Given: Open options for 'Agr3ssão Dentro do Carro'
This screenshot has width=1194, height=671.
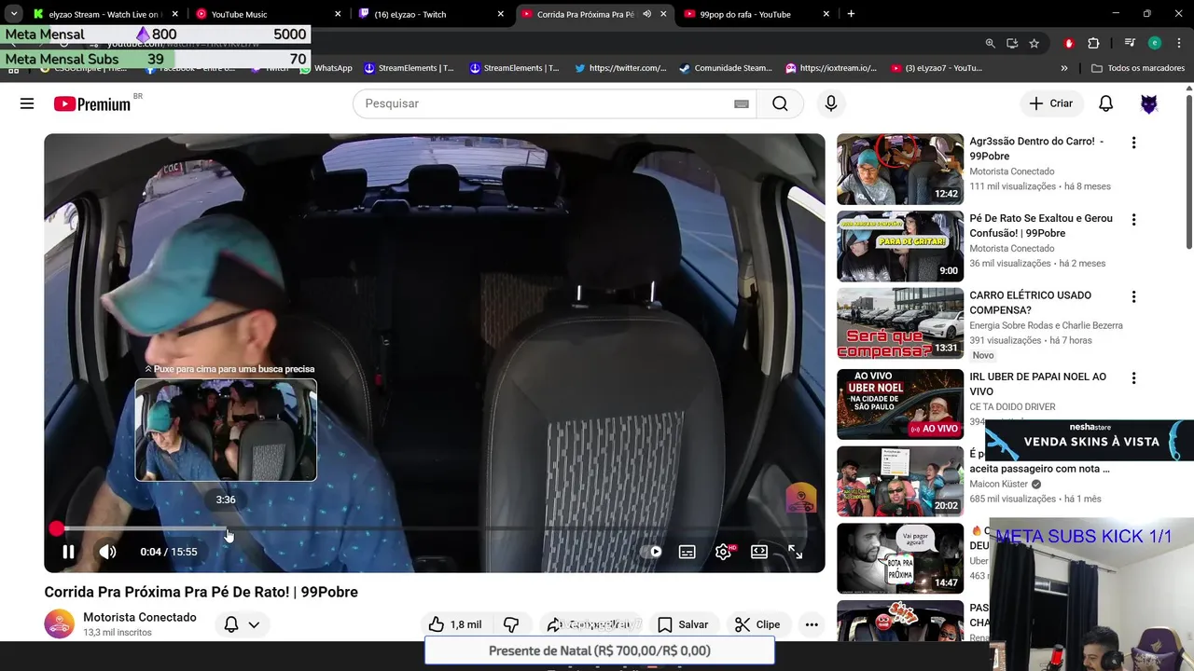Looking at the screenshot, I should point(1133,143).
